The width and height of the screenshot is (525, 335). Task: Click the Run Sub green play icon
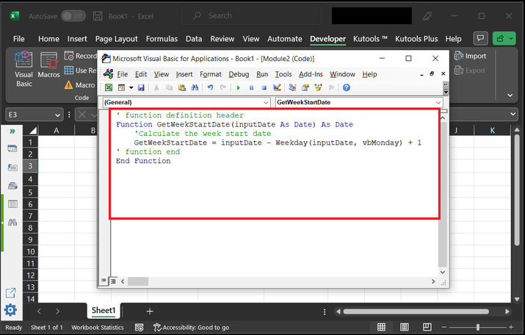[238, 87]
